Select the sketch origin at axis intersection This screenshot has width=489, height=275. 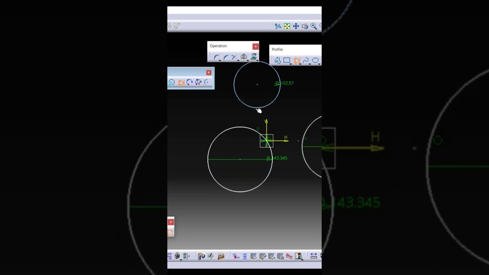266,141
